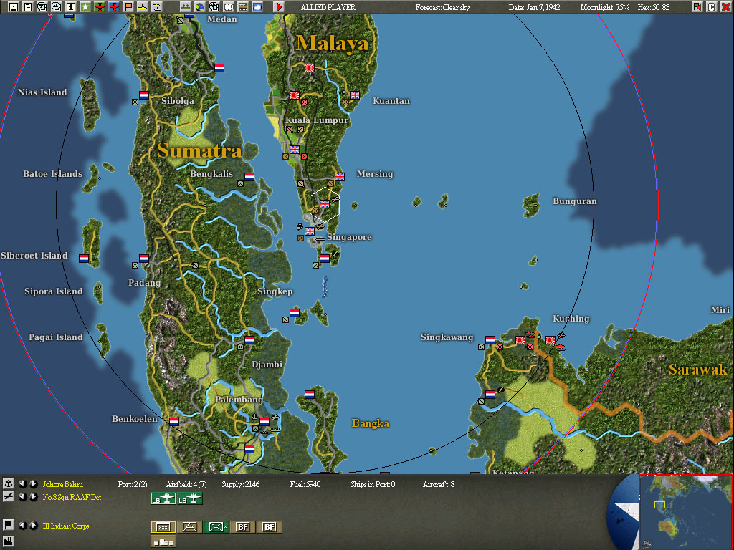Click the single yellow ship toolbar icon
This screenshot has width=734, height=550.
(x=143, y=7)
